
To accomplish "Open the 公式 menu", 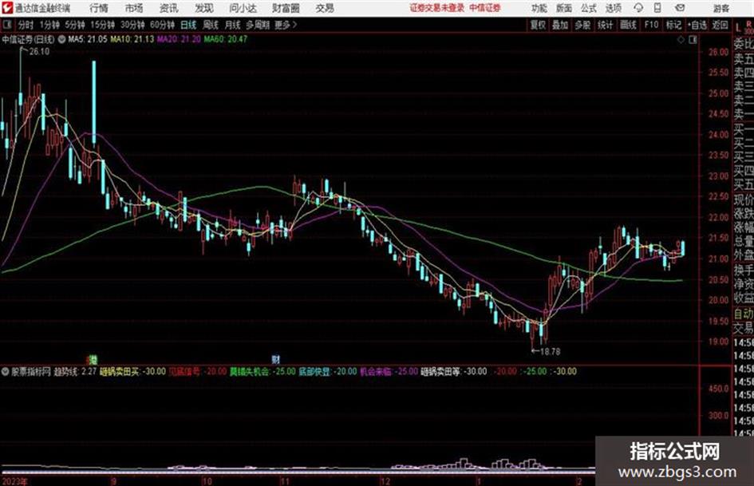I will tap(589, 8).
